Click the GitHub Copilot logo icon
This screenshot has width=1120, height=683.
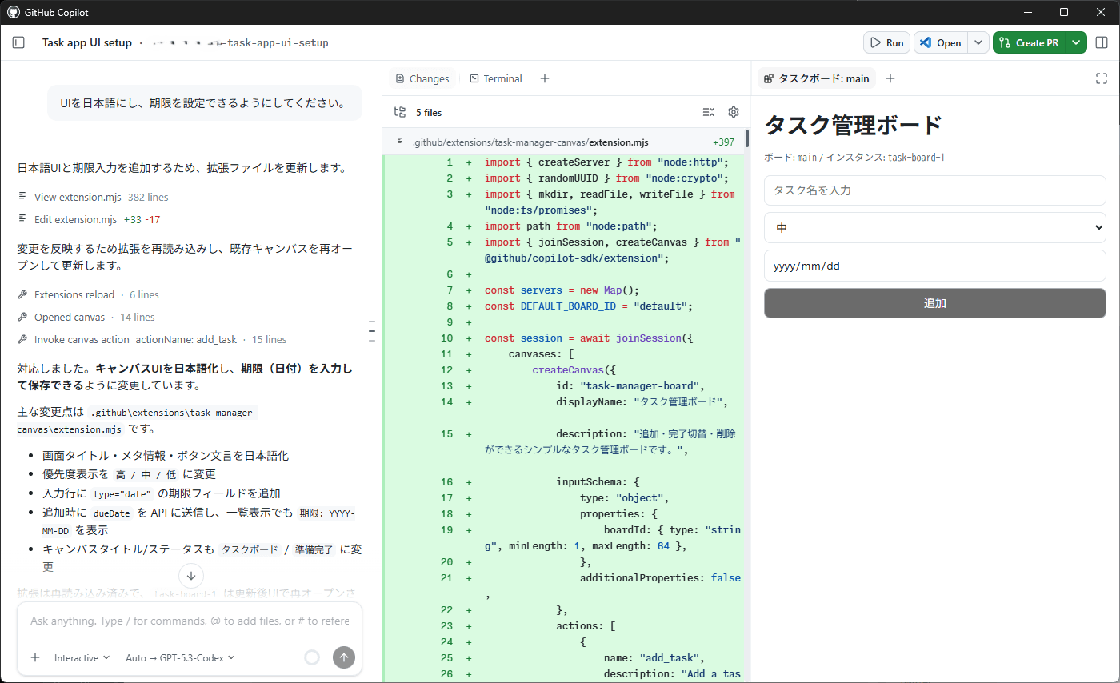point(14,12)
